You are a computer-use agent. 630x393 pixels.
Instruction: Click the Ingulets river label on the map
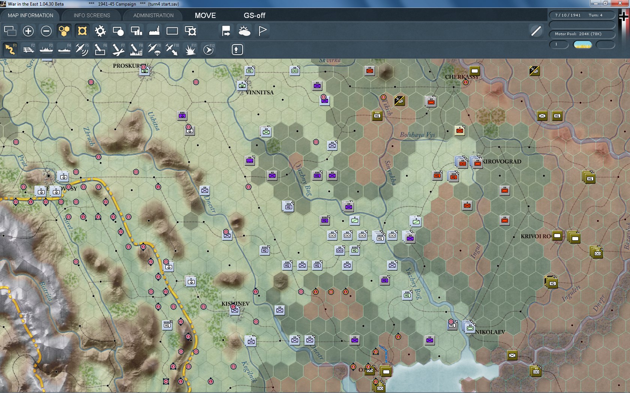tap(571, 293)
